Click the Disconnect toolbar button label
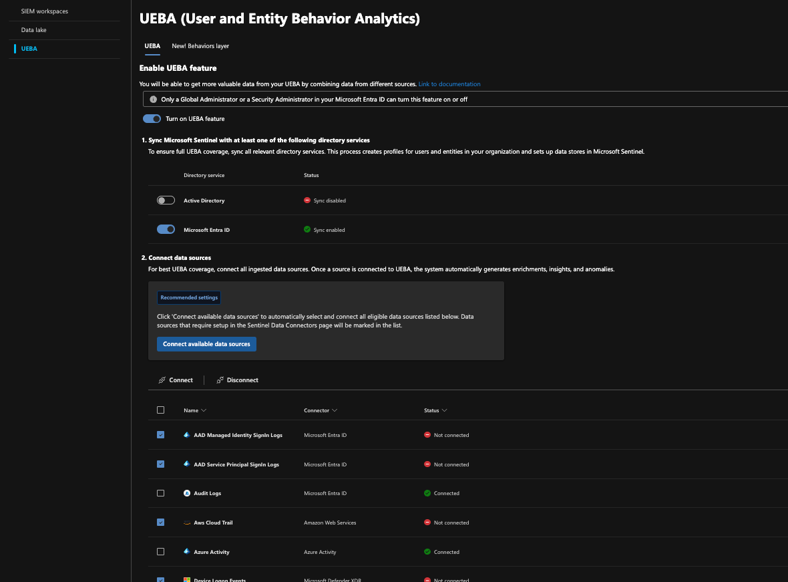The image size is (788, 582). [242, 380]
